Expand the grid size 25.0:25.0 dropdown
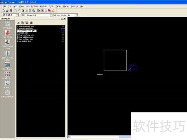The height and width of the screenshot is (140, 187). pos(17,15)
